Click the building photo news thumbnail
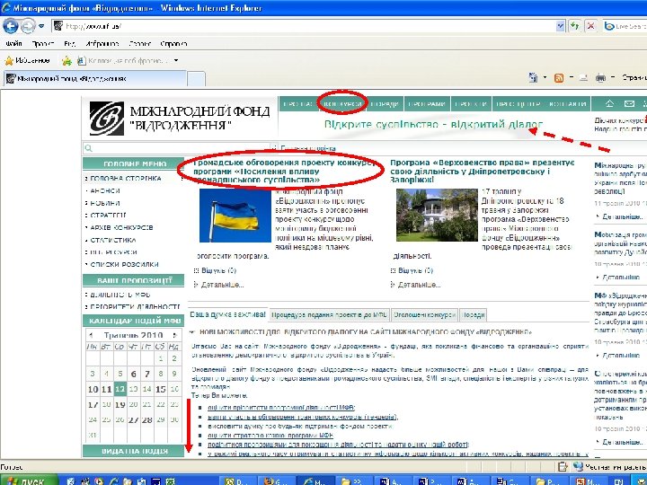The height and width of the screenshot is (485, 647). (437, 216)
